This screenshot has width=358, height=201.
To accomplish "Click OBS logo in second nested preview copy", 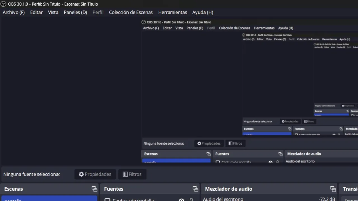I will 244,35.
